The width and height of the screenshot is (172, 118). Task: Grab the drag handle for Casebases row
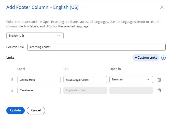point(12,90)
